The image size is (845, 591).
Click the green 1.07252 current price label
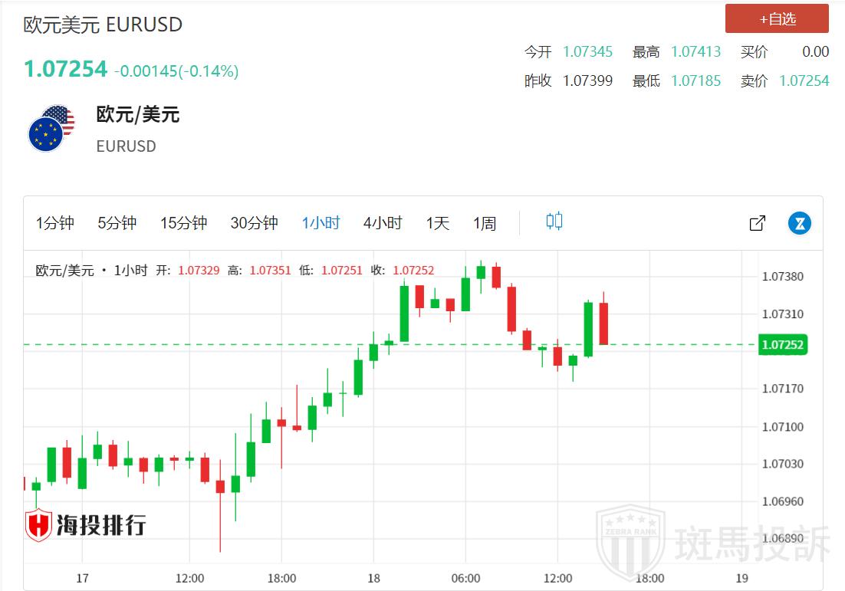(781, 345)
